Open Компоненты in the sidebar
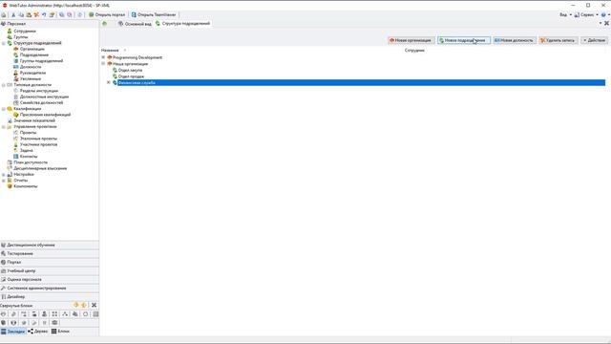The height and width of the screenshot is (344, 611). 26,186
